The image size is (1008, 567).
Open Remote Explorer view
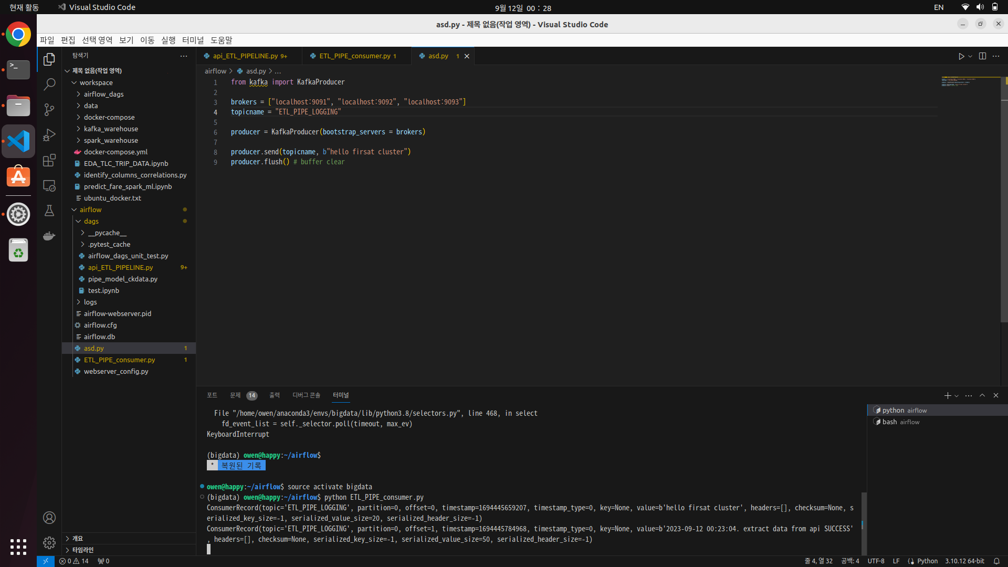[49, 185]
